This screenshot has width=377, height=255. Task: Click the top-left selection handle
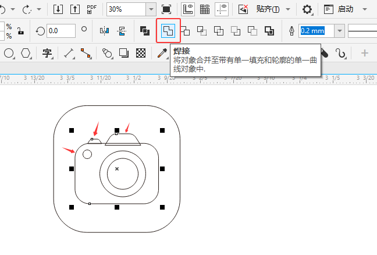(72, 130)
